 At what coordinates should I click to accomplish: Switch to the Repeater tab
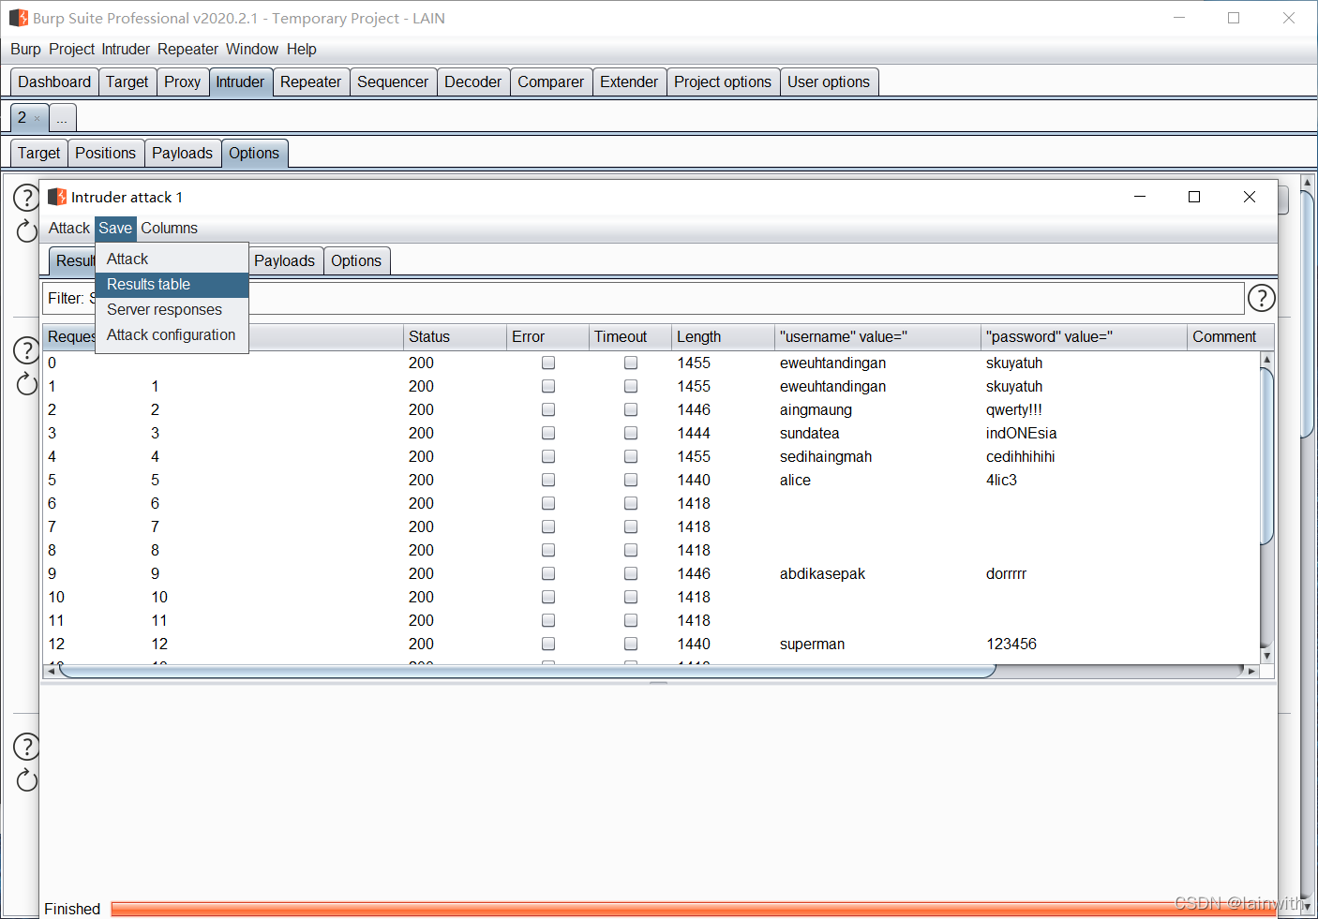pos(311,82)
